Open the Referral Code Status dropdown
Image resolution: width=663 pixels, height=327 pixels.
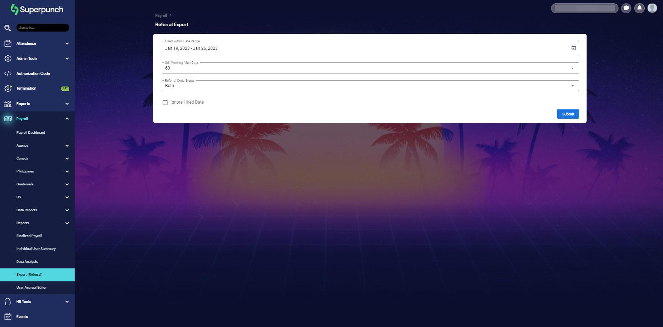(573, 85)
